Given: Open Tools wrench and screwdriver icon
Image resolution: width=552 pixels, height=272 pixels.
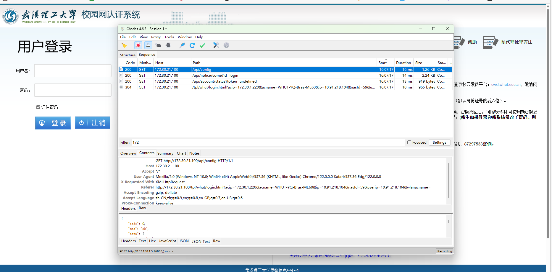Looking at the screenshot, I should [216, 45].
